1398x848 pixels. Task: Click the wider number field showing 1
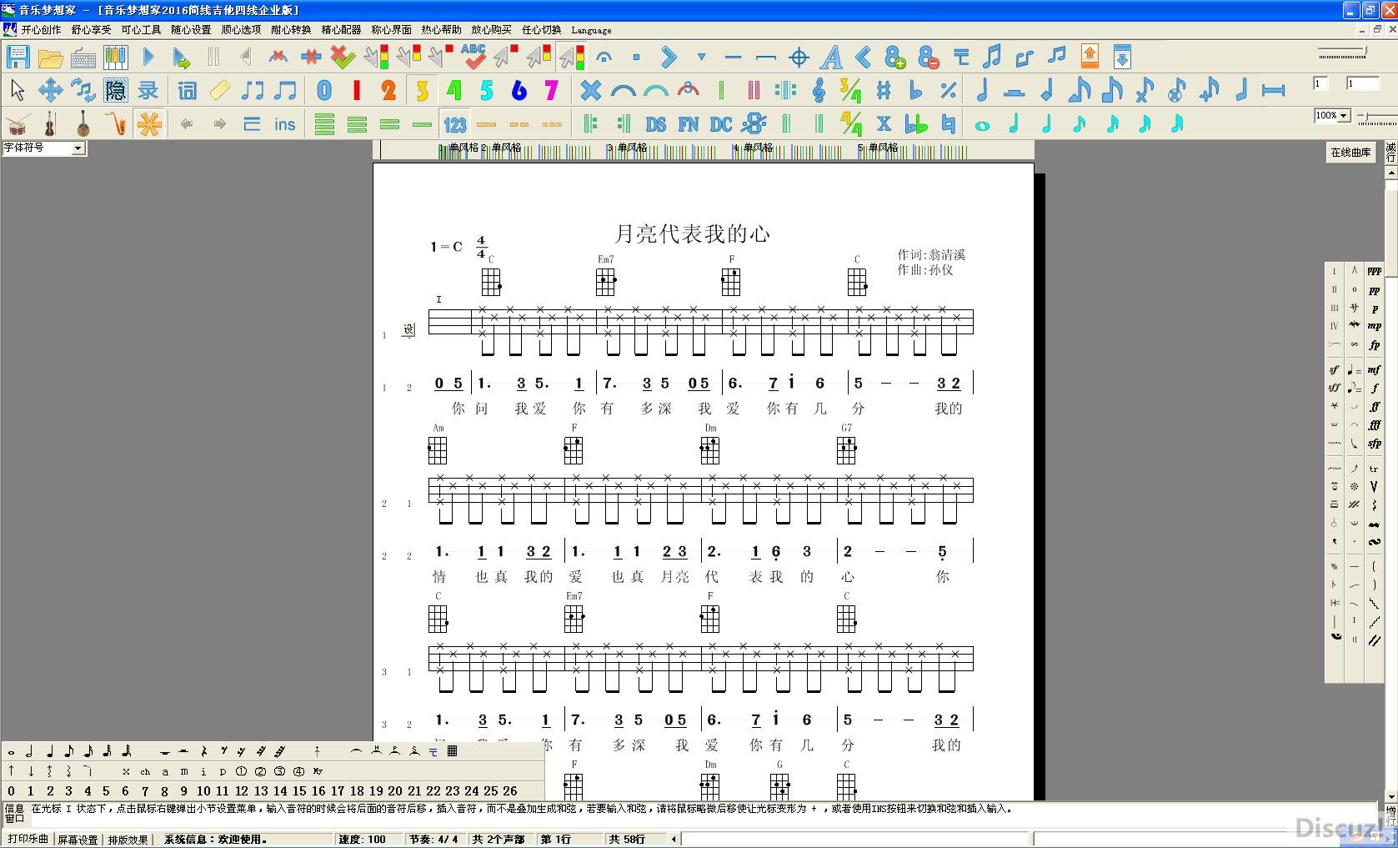(1363, 83)
